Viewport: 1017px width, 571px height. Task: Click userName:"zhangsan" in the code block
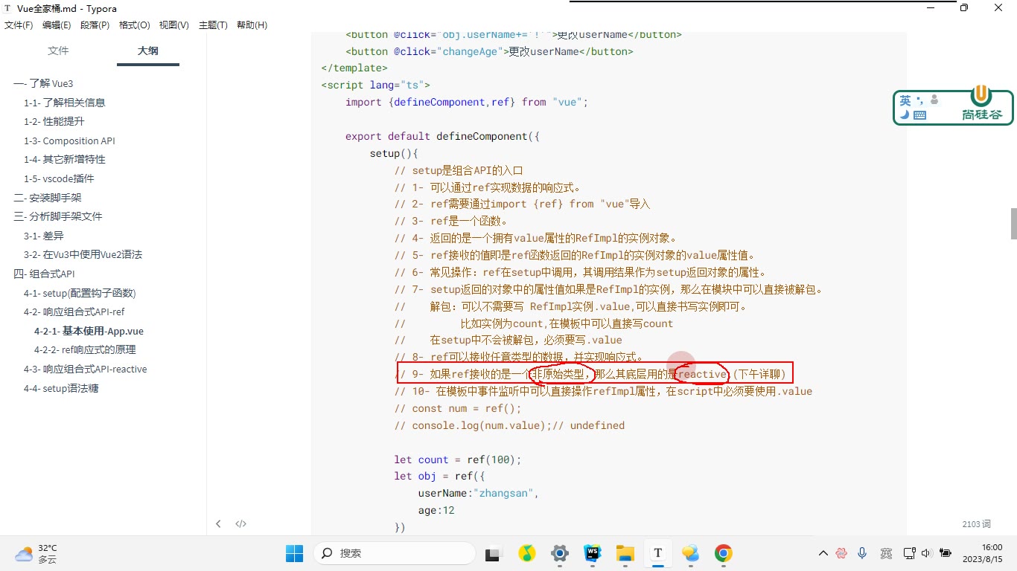coord(477,493)
